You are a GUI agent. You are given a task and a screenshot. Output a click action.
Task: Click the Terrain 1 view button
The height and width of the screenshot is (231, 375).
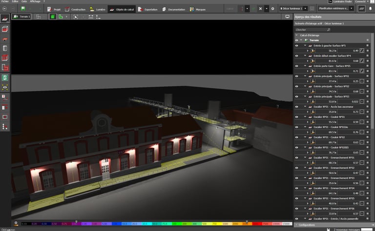(x=21, y=17)
